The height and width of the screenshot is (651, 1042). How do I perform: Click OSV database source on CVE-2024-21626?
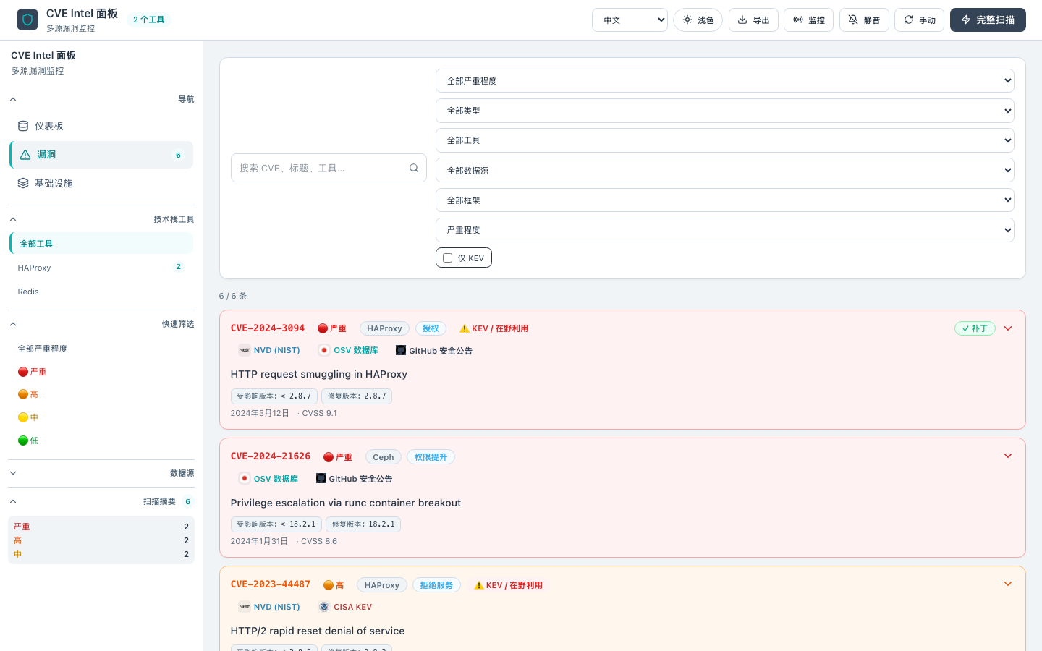point(268,479)
